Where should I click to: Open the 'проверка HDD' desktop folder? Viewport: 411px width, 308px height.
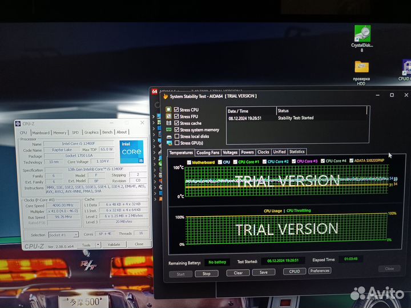coord(361,67)
